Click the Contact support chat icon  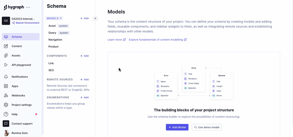click(6, 124)
